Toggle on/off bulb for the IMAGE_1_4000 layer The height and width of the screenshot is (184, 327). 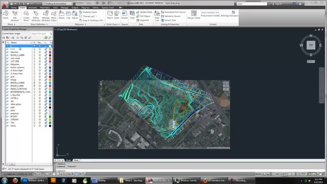click(34, 86)
